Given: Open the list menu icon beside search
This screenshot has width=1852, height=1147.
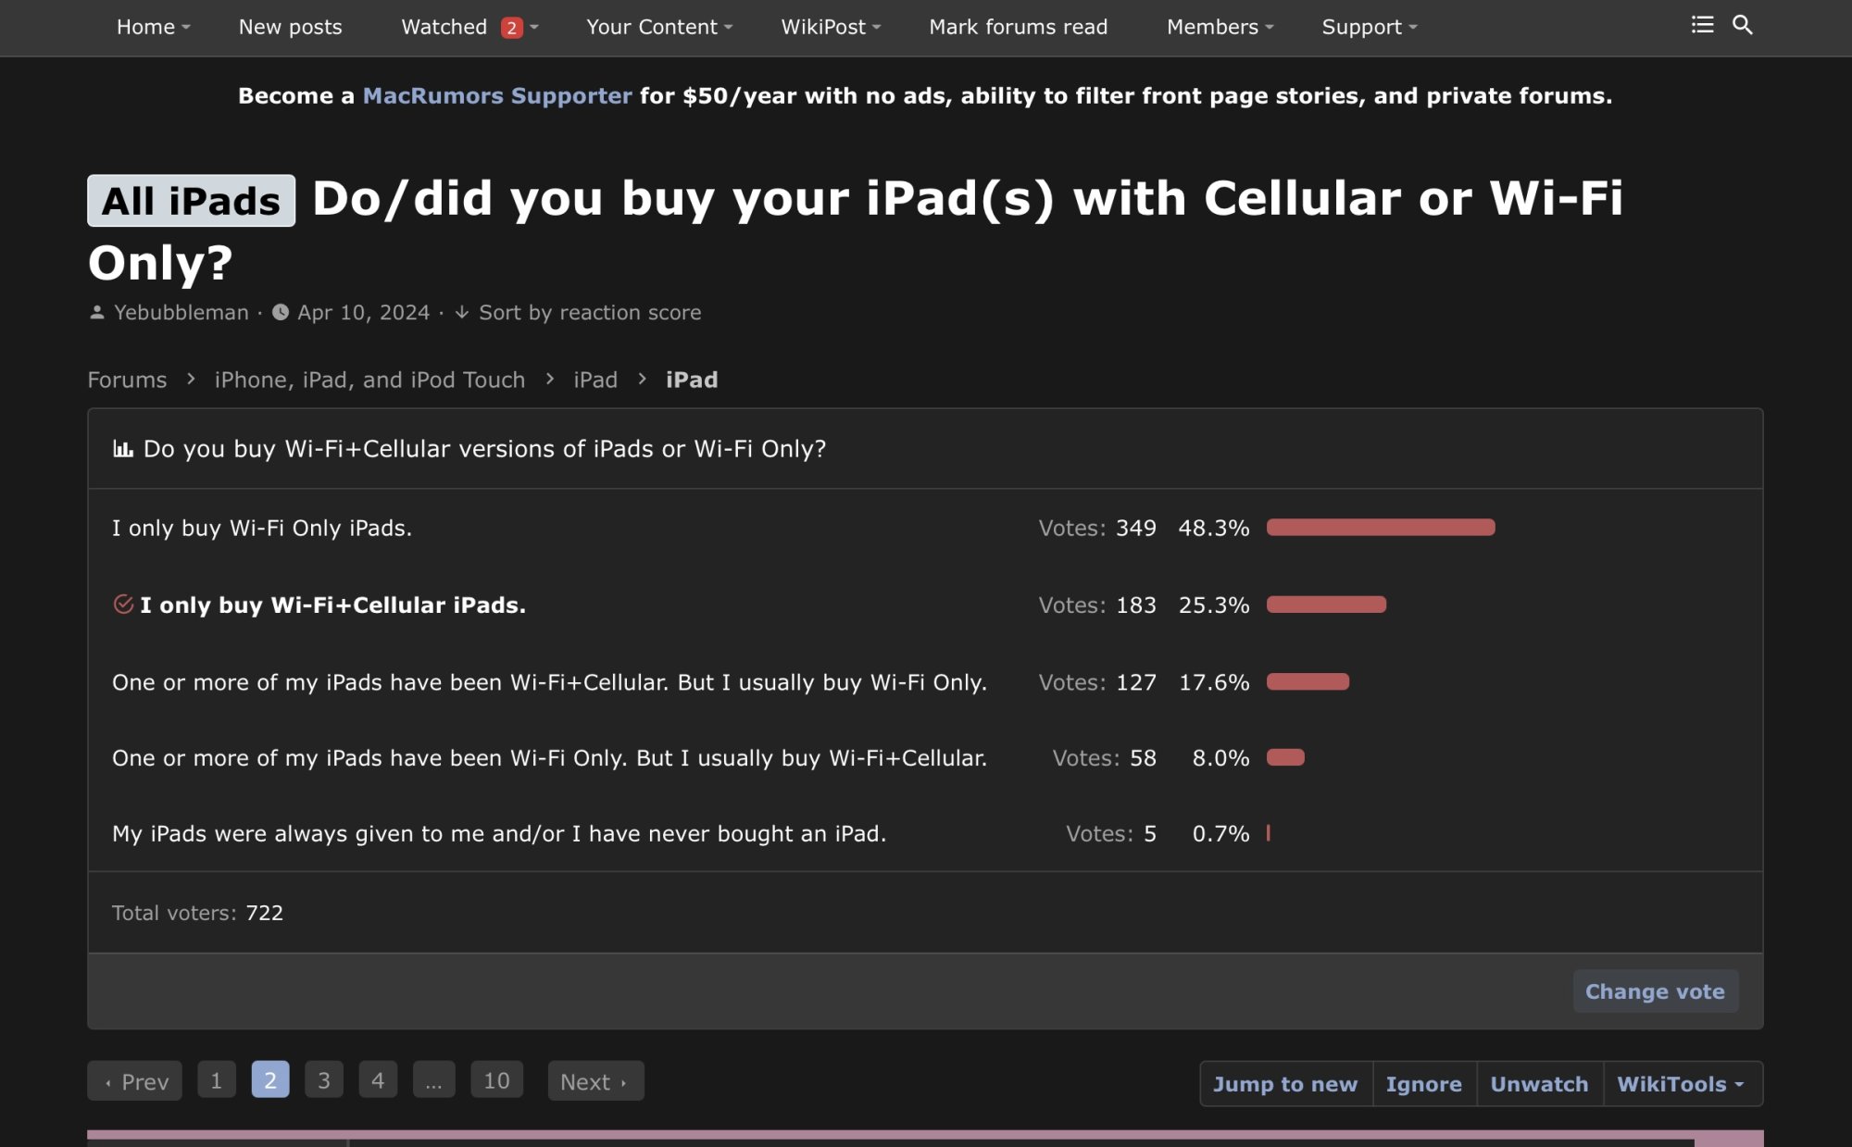Looking at the screenshot, I should coord(1702,25).
